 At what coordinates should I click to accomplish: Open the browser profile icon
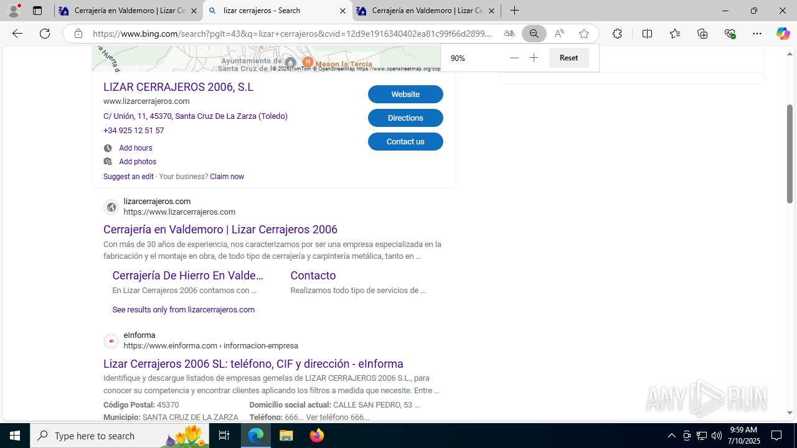[x=14, y=11]
